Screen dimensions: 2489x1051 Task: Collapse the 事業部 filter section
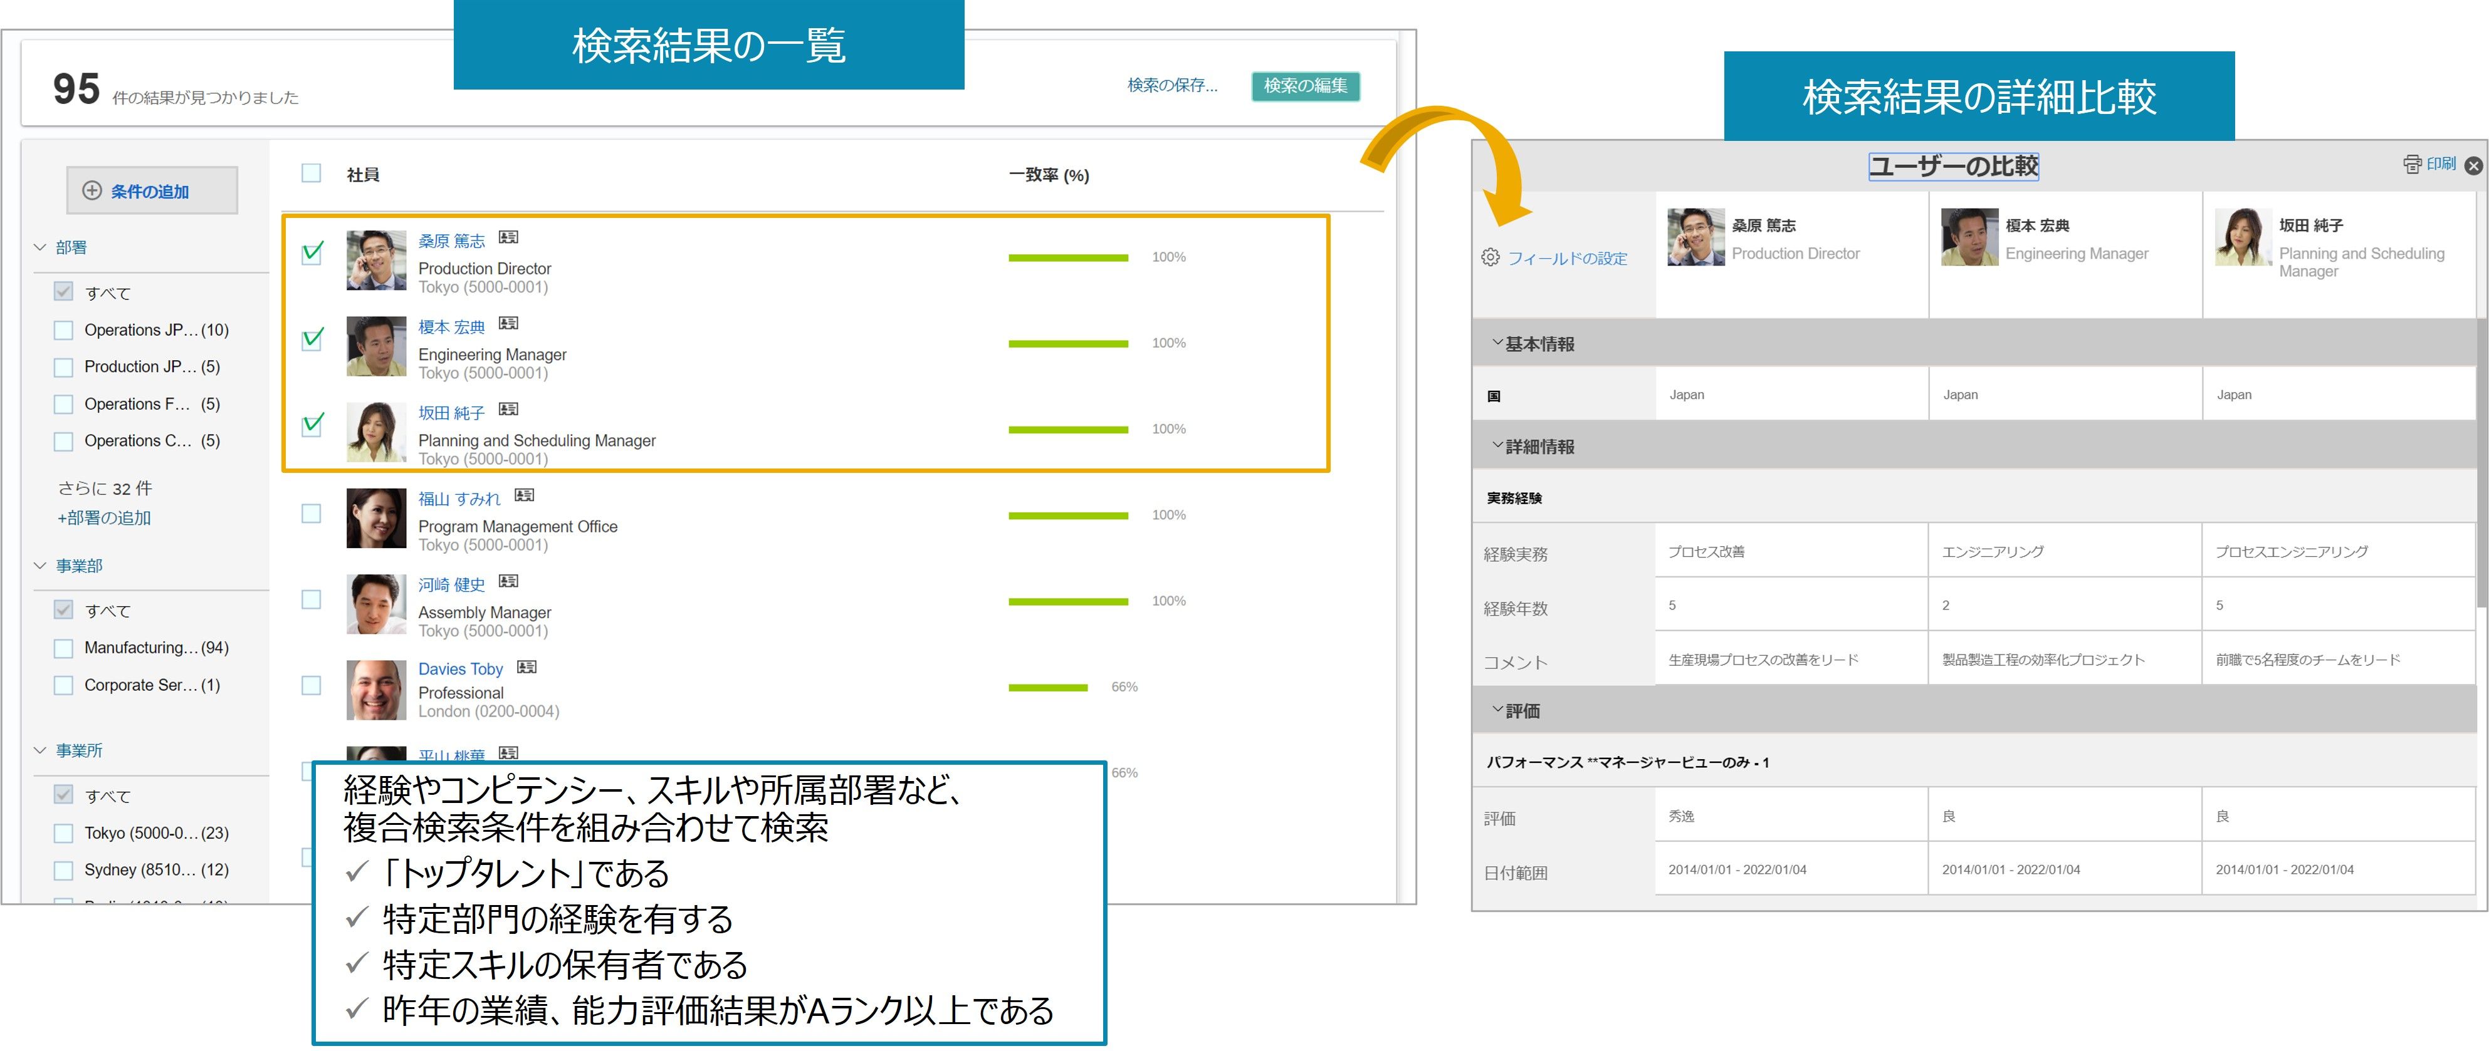coord(39,566)
